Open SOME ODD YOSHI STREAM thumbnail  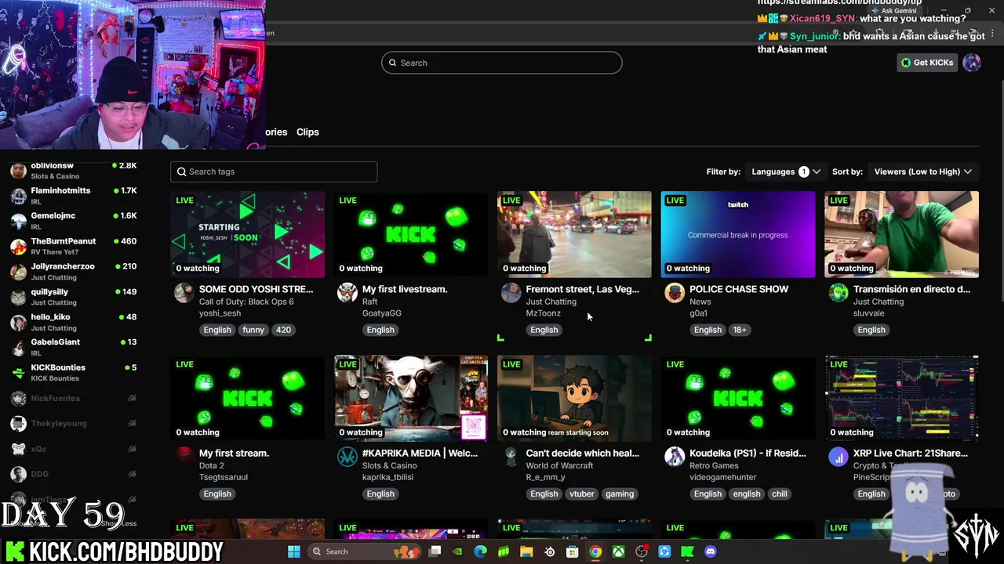(x=248, y=234)
